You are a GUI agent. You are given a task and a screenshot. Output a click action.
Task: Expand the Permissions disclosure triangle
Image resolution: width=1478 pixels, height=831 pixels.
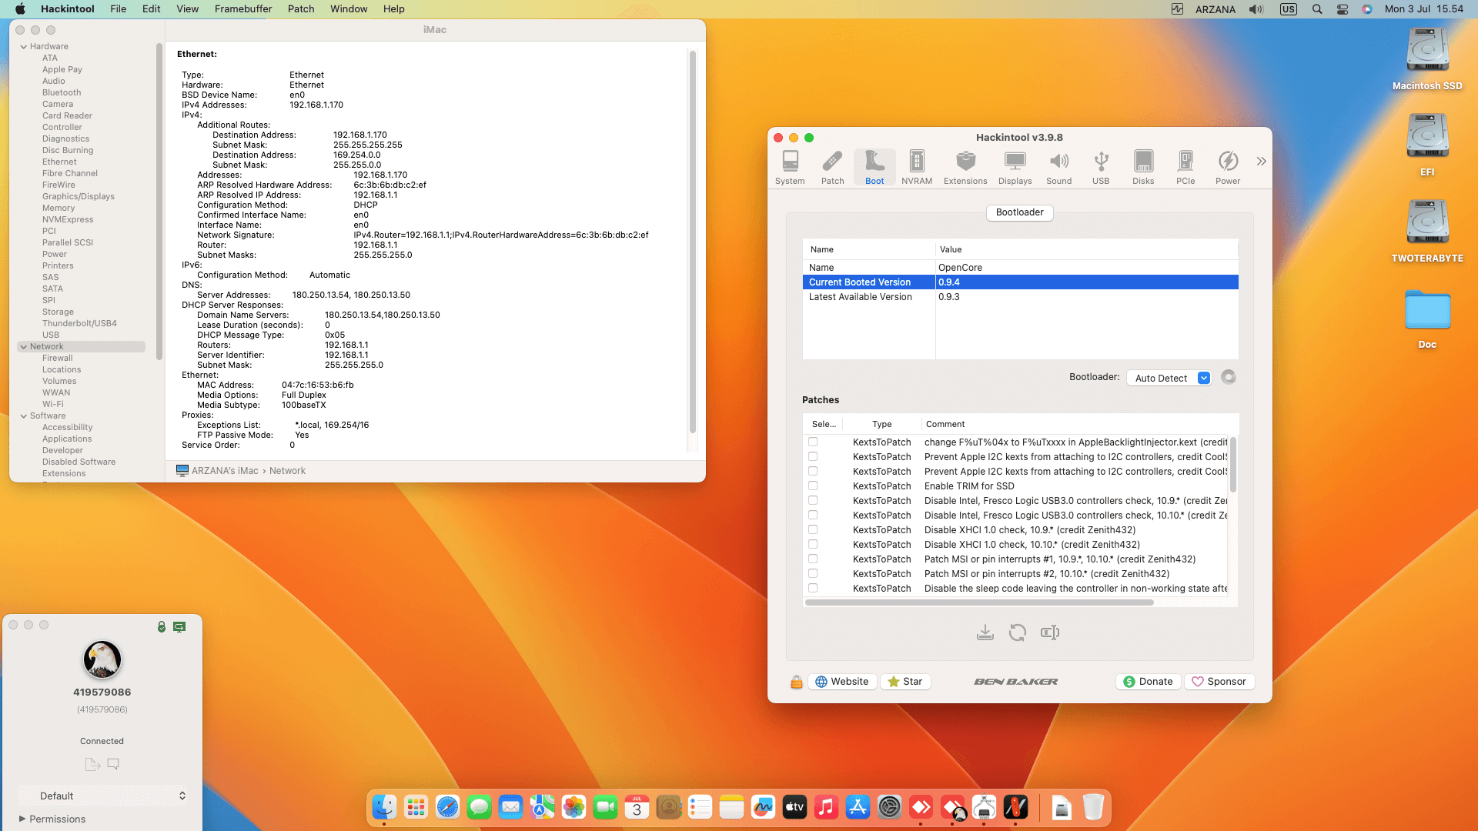pos(22,819)
